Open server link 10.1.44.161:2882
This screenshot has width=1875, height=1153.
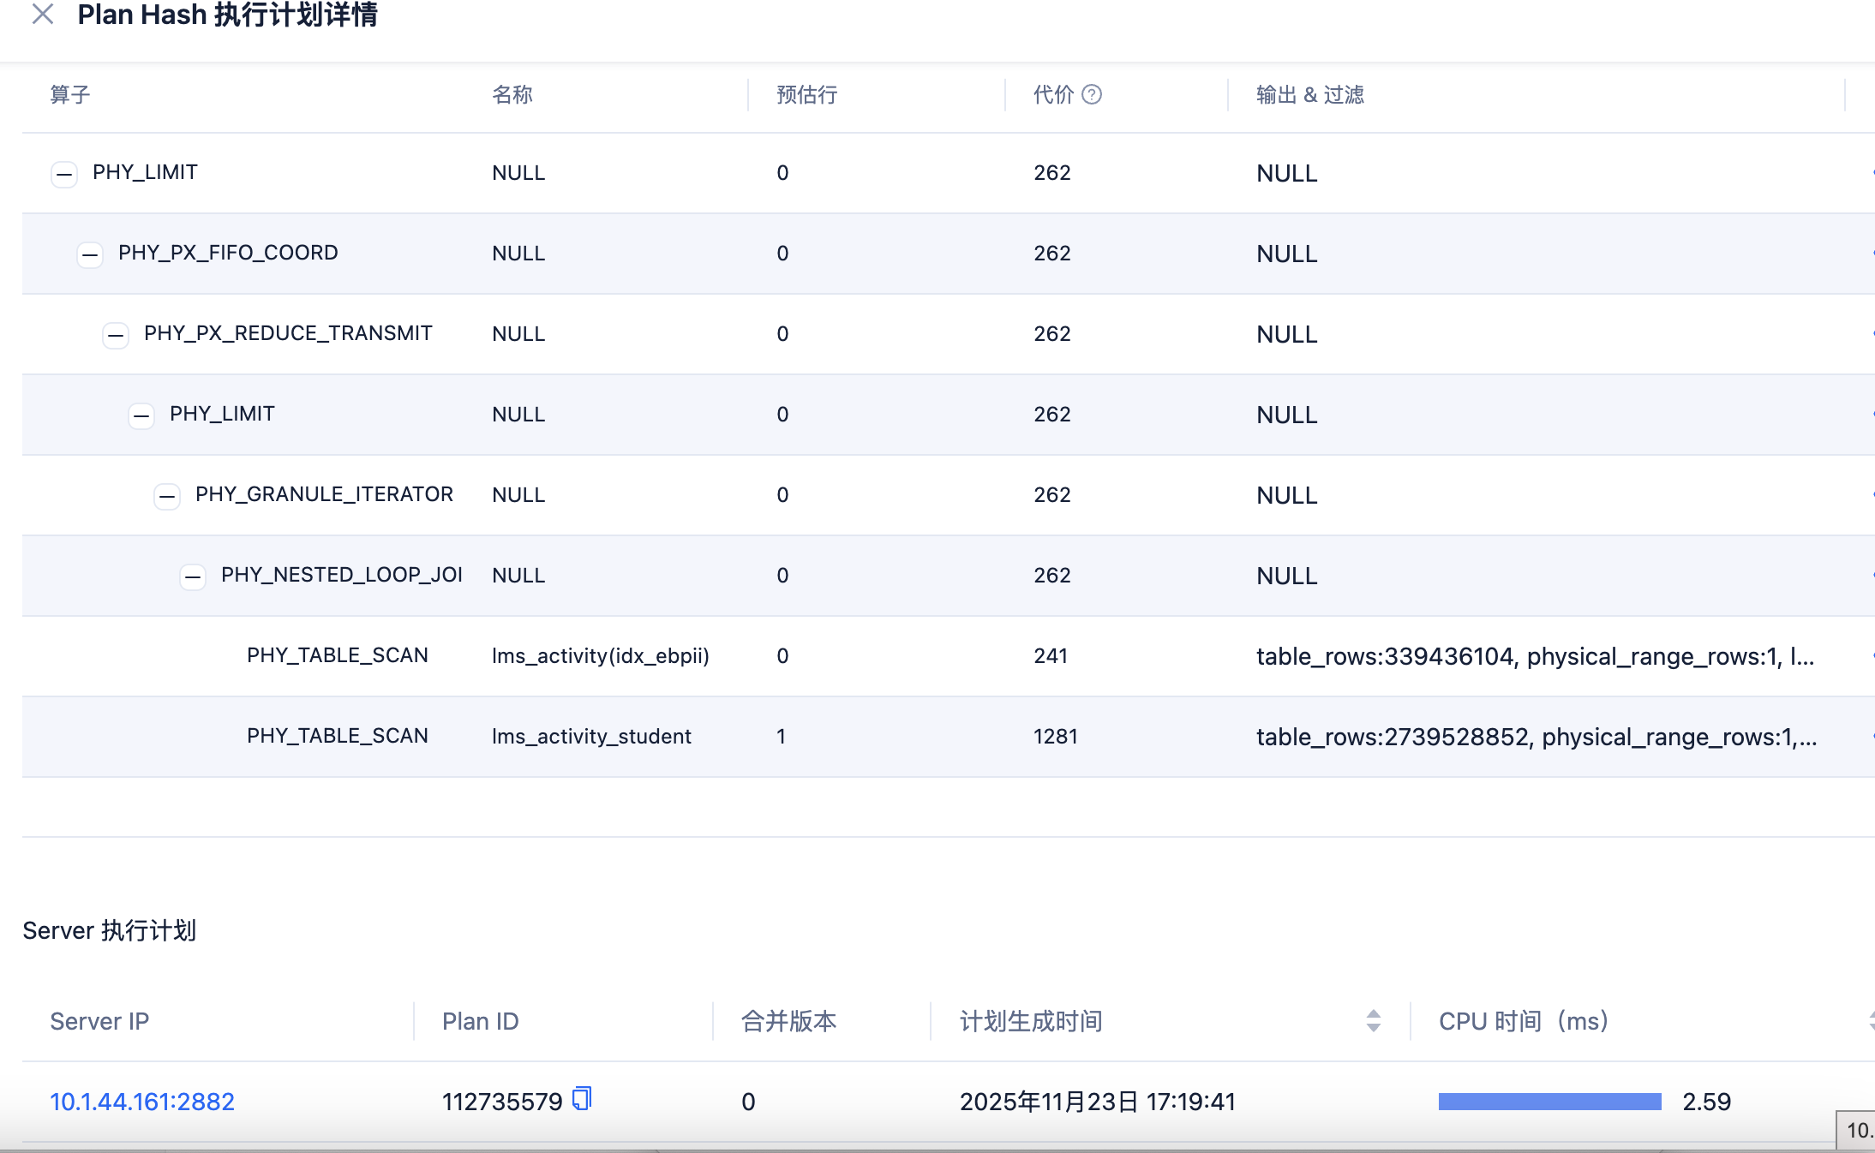142,1102
